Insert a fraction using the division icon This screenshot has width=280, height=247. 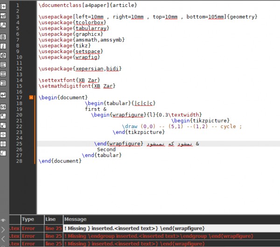tap(3, 135)
